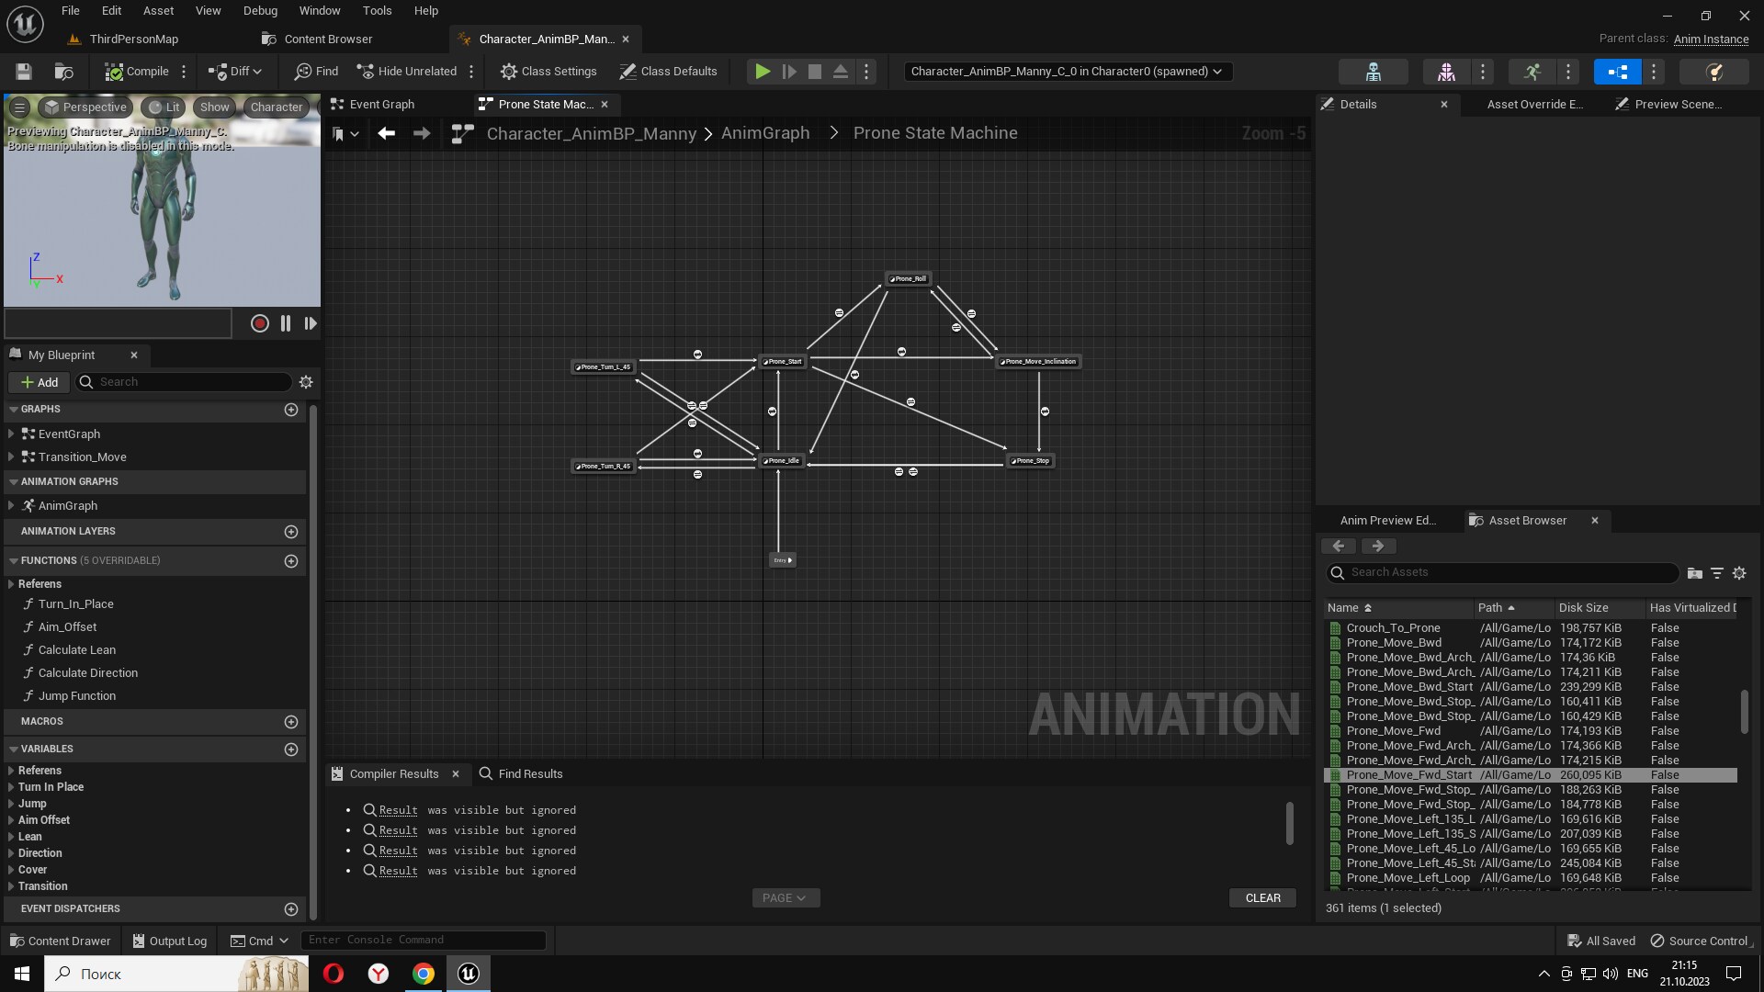Image resolution: width=1764 pixels, height=992 pixels.
Task: Select the Prone_Move_Inclination state node
Action: pos(1039,361)
